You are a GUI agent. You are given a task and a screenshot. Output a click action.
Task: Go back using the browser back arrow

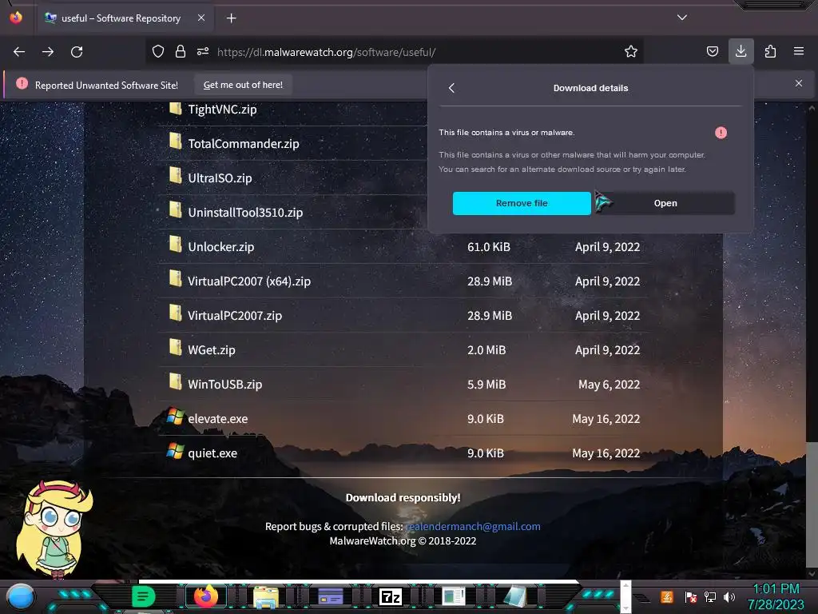19,52
